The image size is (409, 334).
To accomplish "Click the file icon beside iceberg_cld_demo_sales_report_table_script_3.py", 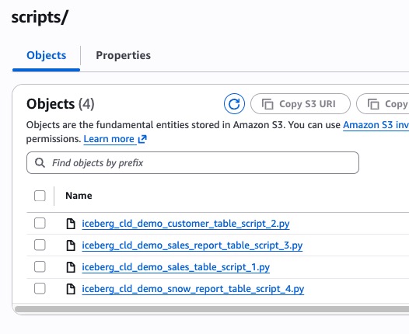I will pos(71,245).
